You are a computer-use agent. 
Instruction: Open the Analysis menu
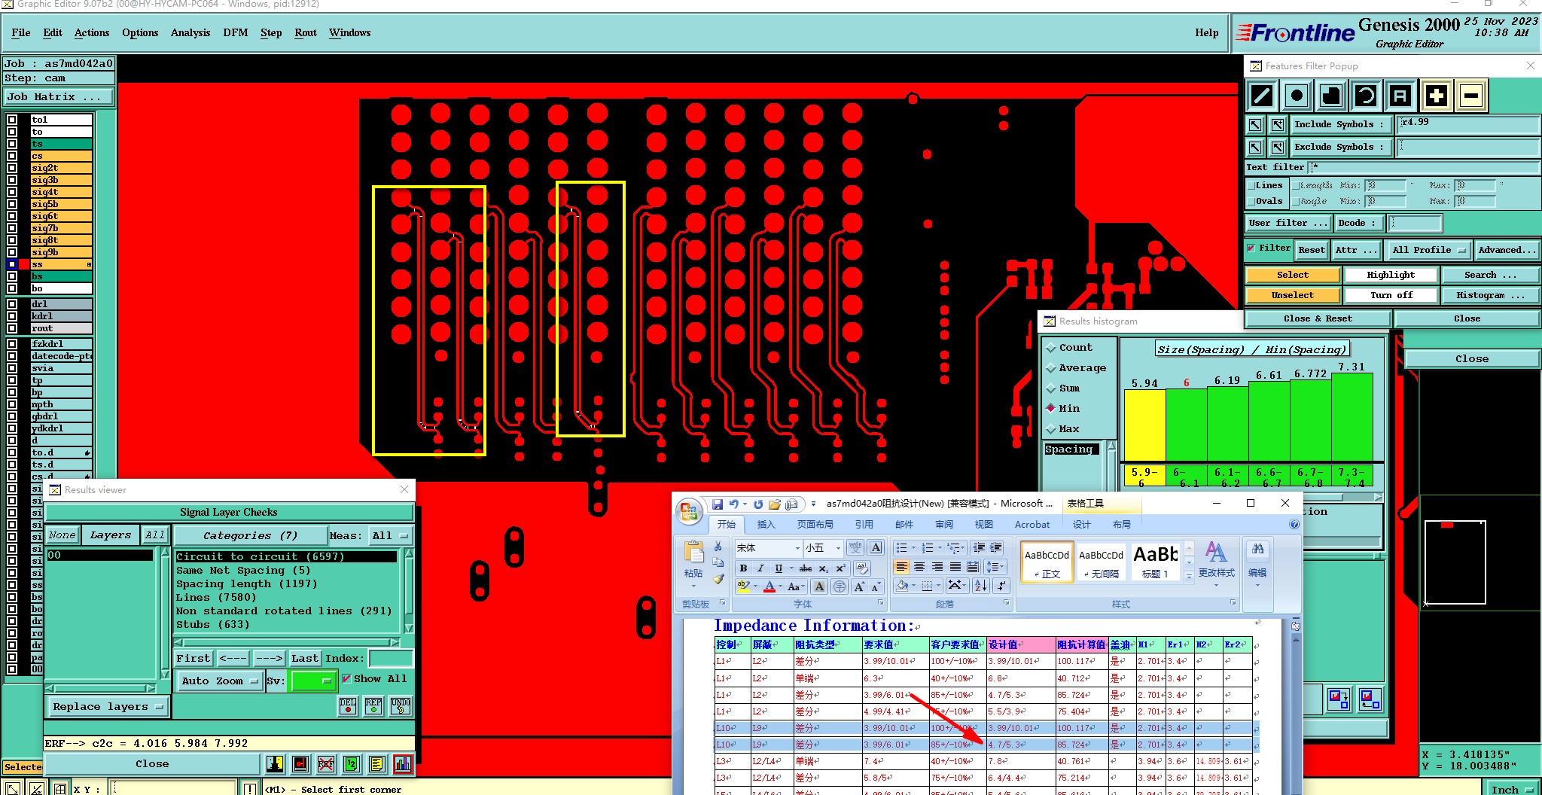coord(190,32)
